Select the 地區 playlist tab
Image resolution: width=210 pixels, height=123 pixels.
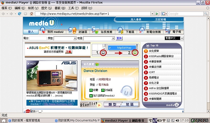[130, 104]
